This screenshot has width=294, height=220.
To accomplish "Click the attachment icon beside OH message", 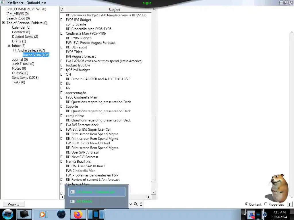I will (x=61, y=74).
